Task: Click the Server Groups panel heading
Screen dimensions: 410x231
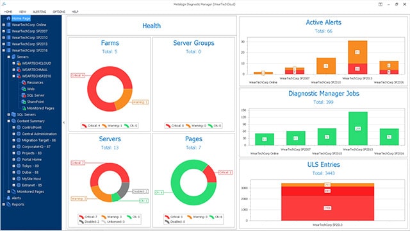Action: click(x=193, y=43)
